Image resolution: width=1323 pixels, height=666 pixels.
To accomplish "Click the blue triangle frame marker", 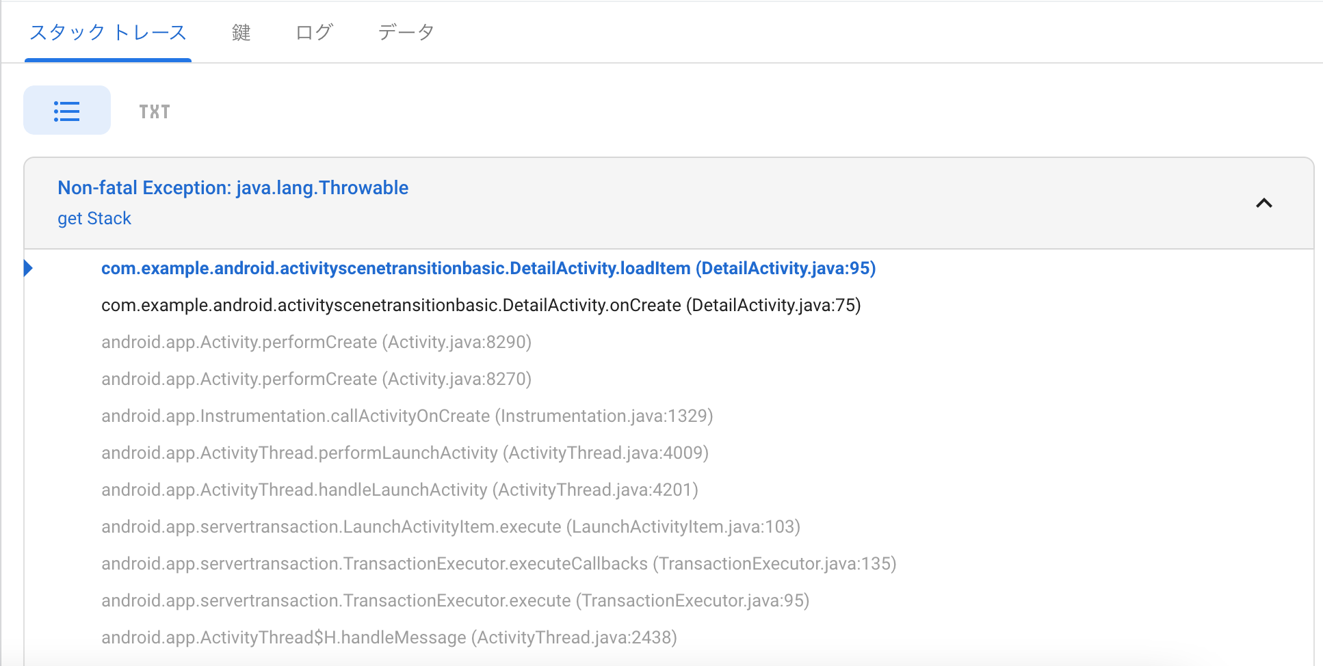I will 28,268.
